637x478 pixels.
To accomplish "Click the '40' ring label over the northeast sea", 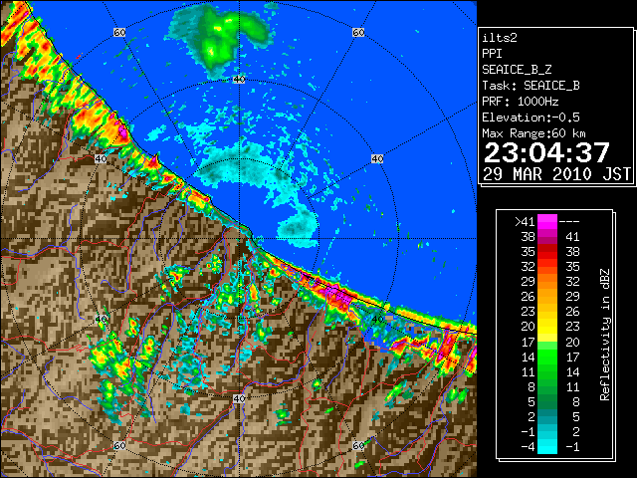I will (x=377, y=159).
